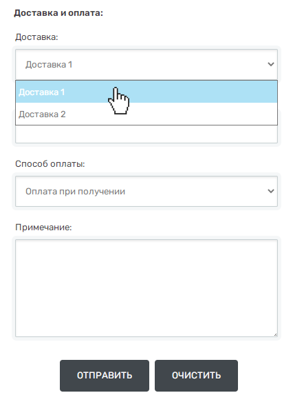Click the Доставка: field label
This screenshot has width=293, height=404.
(36, 37)
